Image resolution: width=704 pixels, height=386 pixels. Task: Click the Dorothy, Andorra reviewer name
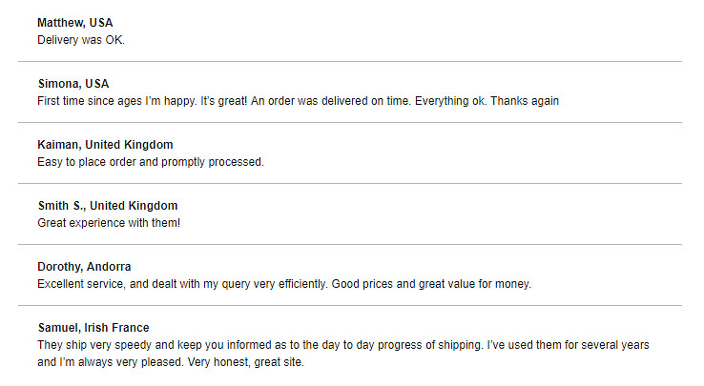pos(84,267)
